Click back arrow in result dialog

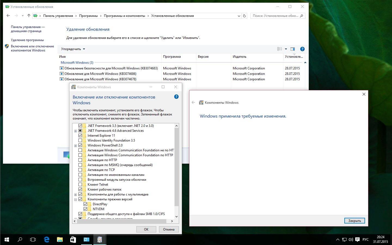(193, 103)
